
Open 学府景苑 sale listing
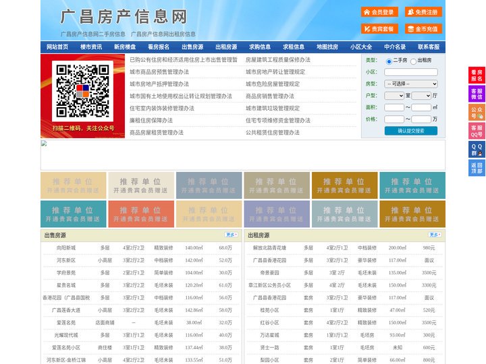pos(66,273)
